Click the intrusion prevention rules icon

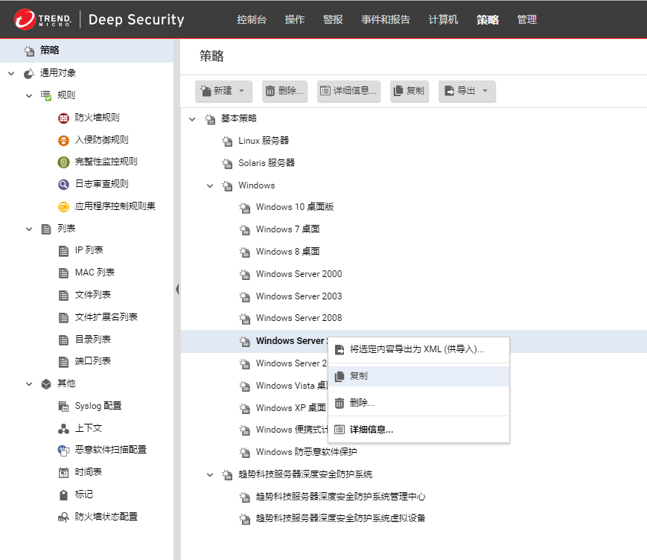pyautogui.click(x=63, y=140)
